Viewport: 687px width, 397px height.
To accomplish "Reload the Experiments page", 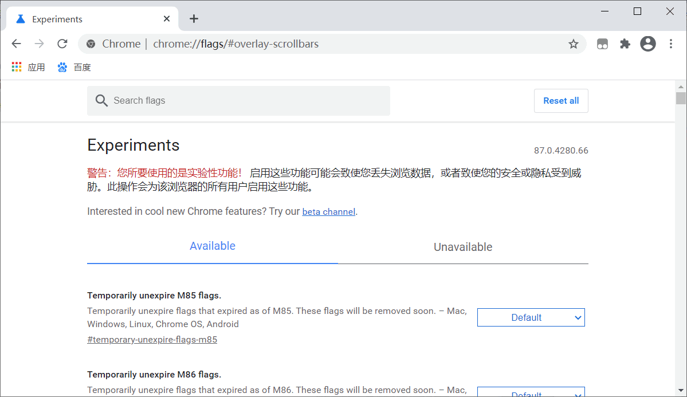I will coord(62,44).
